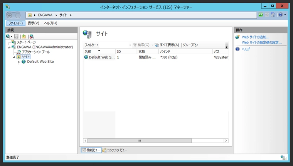Screen dimensions: 293x166
Task: Select アプリケーション プール in the tree
Action: click(36, 52)
